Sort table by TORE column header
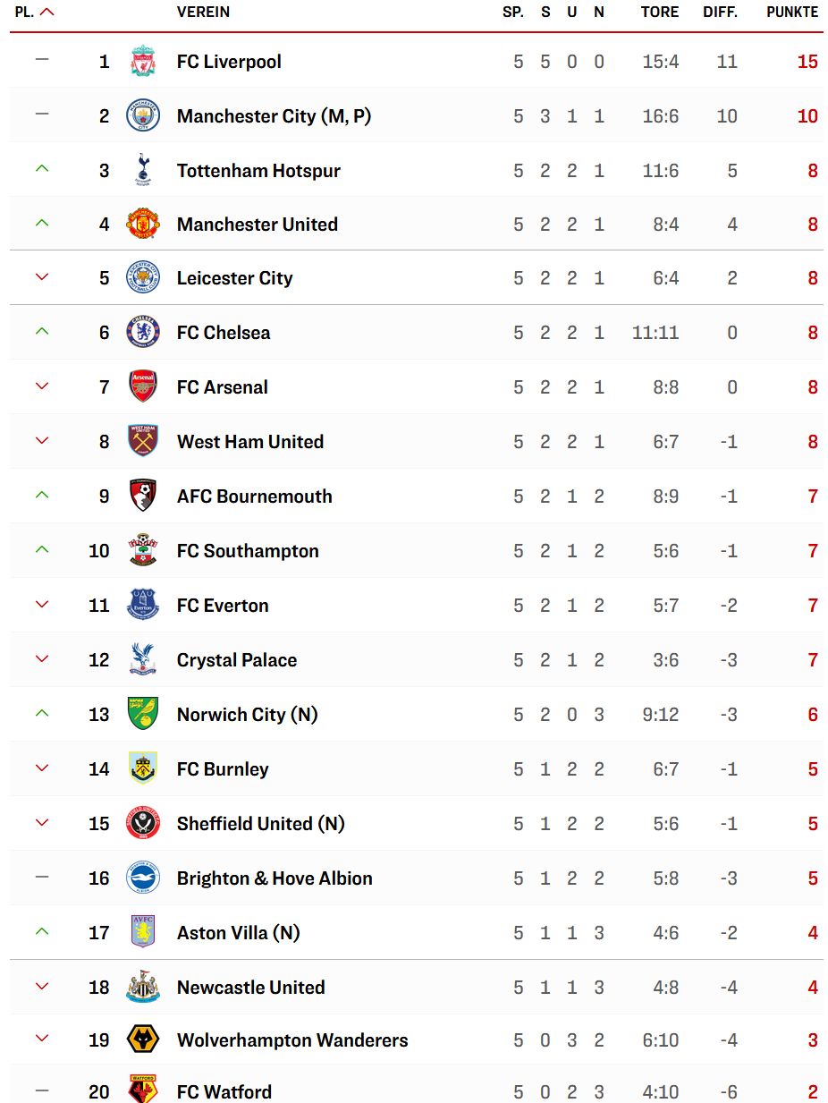The height and width of the screenshot is (1103, 828). click(x=660, y=12)
